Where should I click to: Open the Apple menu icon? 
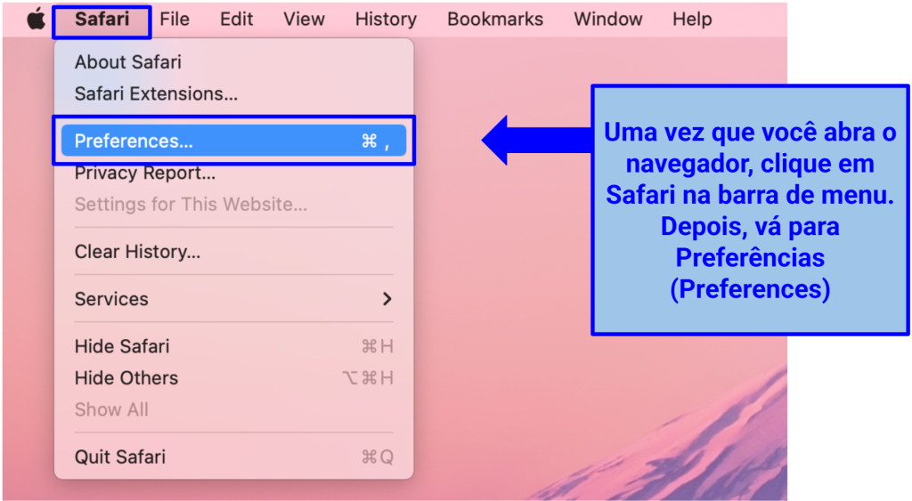point(36,20)
